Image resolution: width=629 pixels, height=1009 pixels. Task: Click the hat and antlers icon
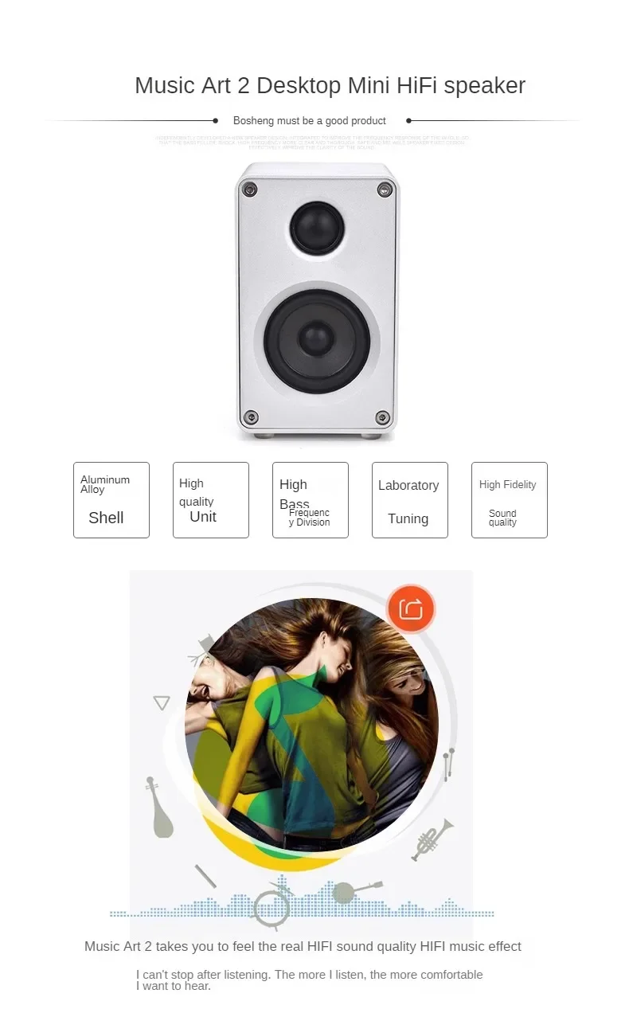[x=204, y=649]
